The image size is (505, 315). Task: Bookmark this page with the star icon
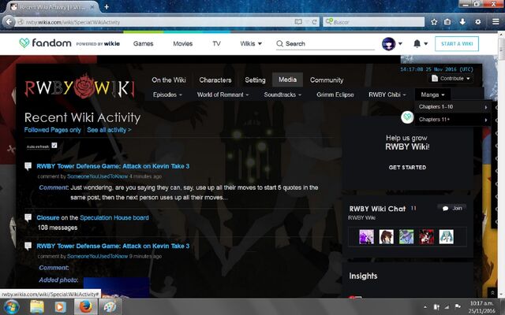(434, 22)
